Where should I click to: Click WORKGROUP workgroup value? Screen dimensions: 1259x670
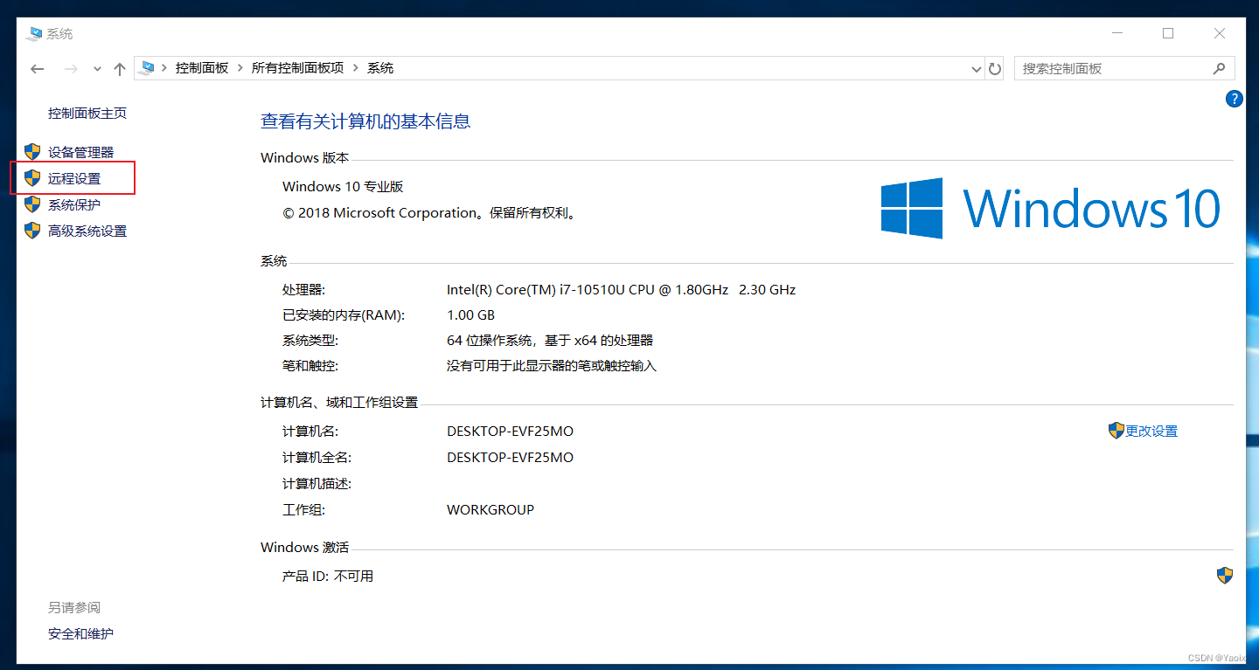tap(490, 509)
